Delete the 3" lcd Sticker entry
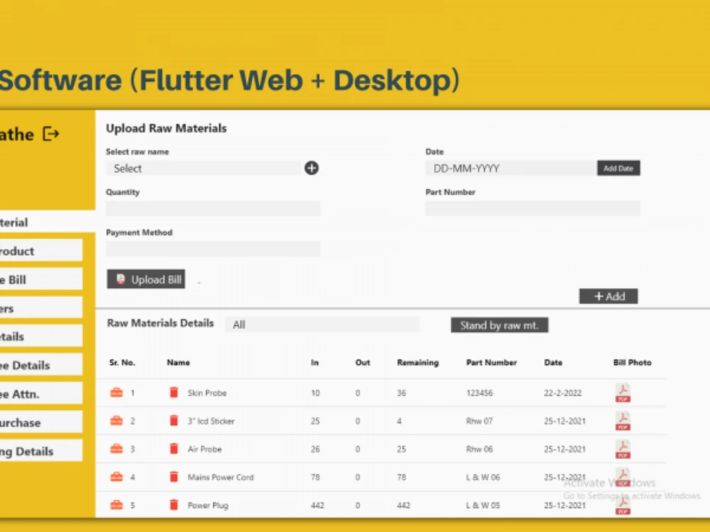 point(174,420)
